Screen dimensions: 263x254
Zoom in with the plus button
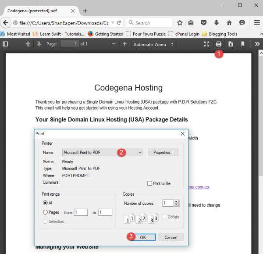pos(124,44)
